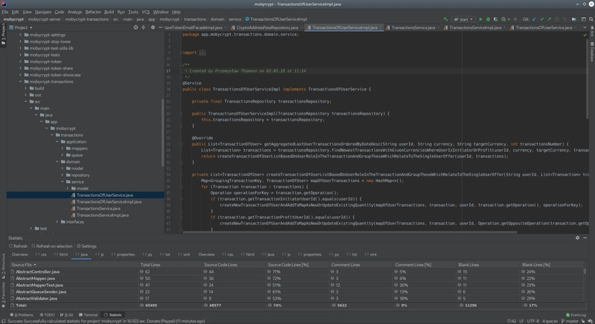595x324 pixels.
Task: Click the Git rollback undo icon
Action: [565, 19]
